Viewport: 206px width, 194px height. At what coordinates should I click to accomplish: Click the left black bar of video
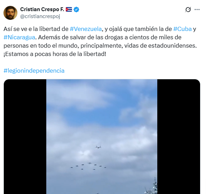(x=25, y=137)
